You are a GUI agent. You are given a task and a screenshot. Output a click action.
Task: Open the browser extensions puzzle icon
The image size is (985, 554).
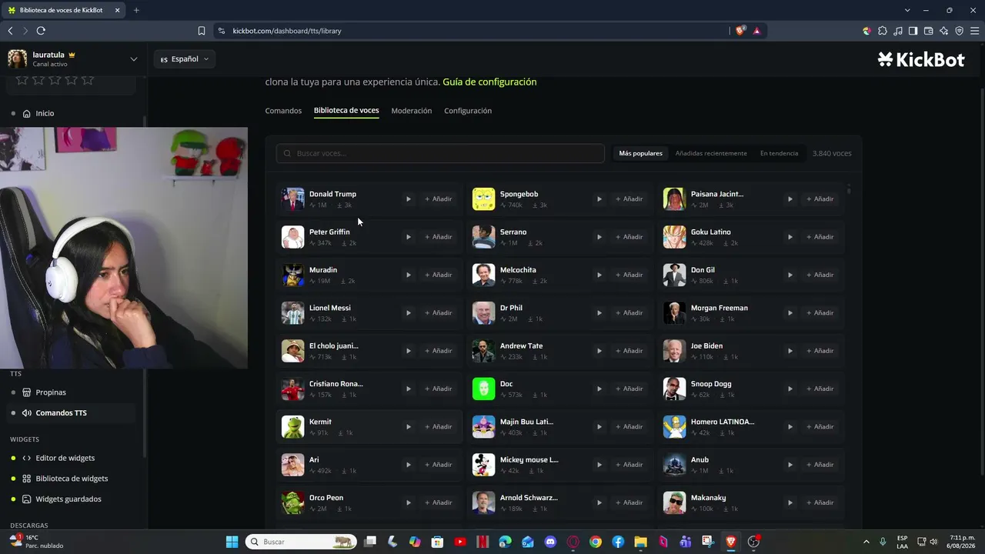pos(882,31)
